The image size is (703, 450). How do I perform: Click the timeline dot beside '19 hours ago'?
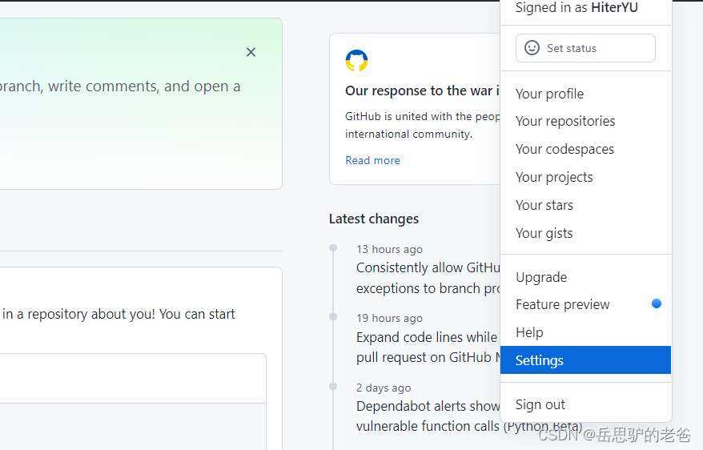coord(333,317)
